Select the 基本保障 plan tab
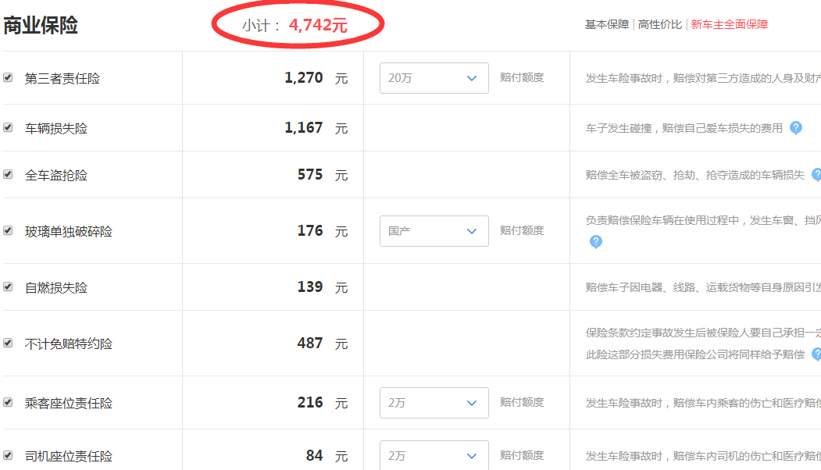 607,25
